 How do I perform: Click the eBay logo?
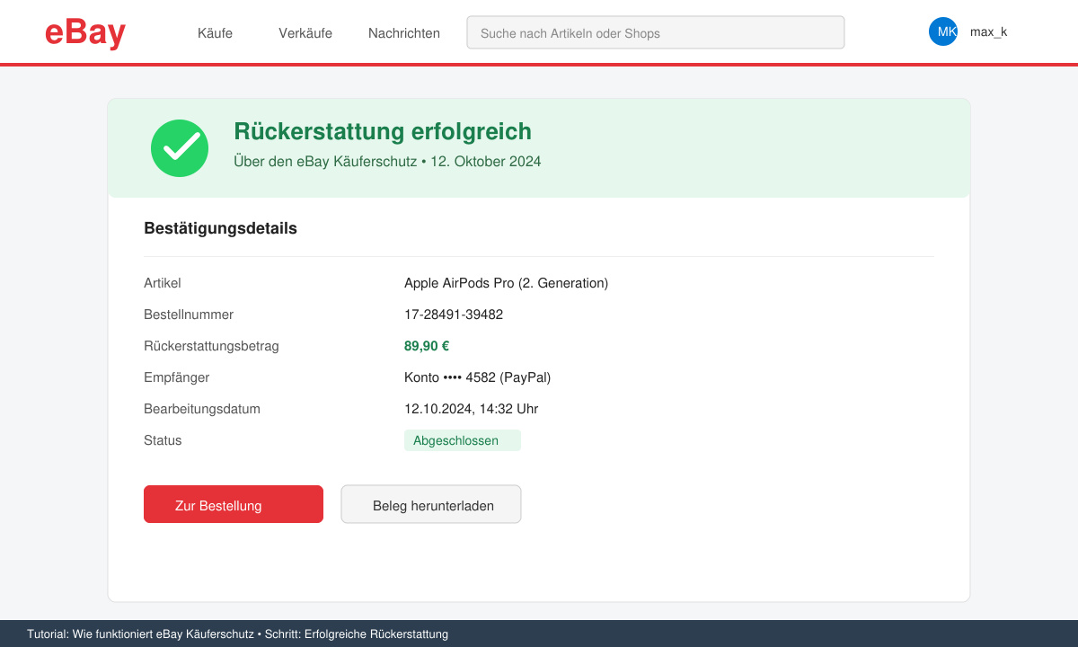[x=85, y=33]
